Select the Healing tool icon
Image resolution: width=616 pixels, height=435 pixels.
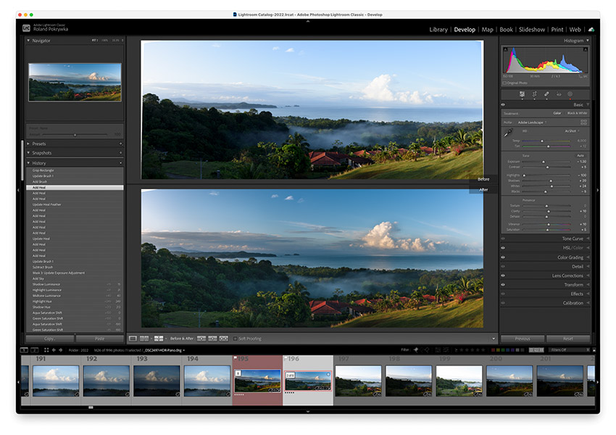point(546,94)
